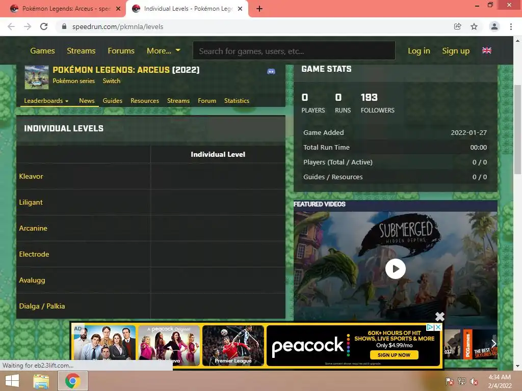522x391 pixels.
Task: Open Forums in the top navigation
Action: (121, 51)
